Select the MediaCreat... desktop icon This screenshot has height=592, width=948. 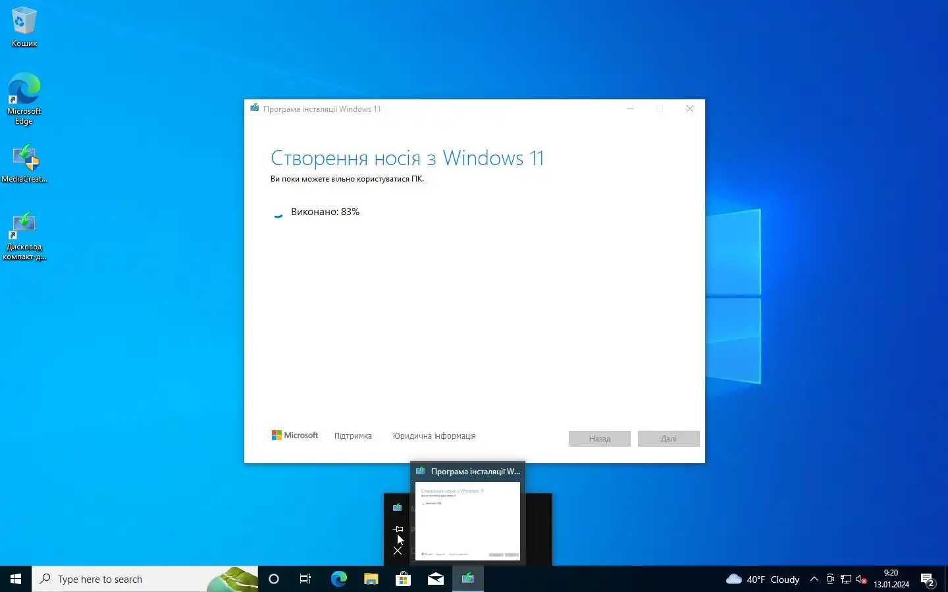(x=24, y=164)
